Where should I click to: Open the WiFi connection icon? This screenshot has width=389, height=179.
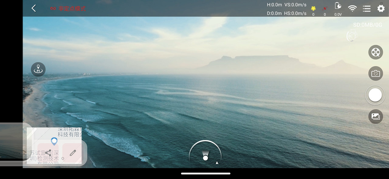[x=353, y=8]
